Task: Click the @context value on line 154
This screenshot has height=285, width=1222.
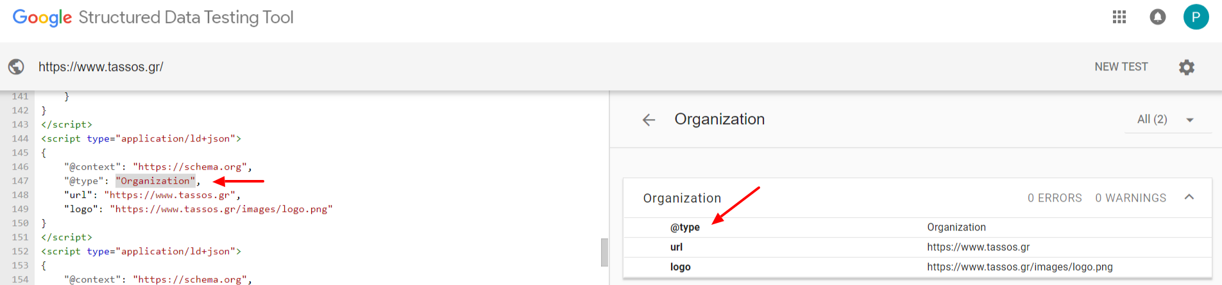Action: pyautogui.click(x=190, y=279)
